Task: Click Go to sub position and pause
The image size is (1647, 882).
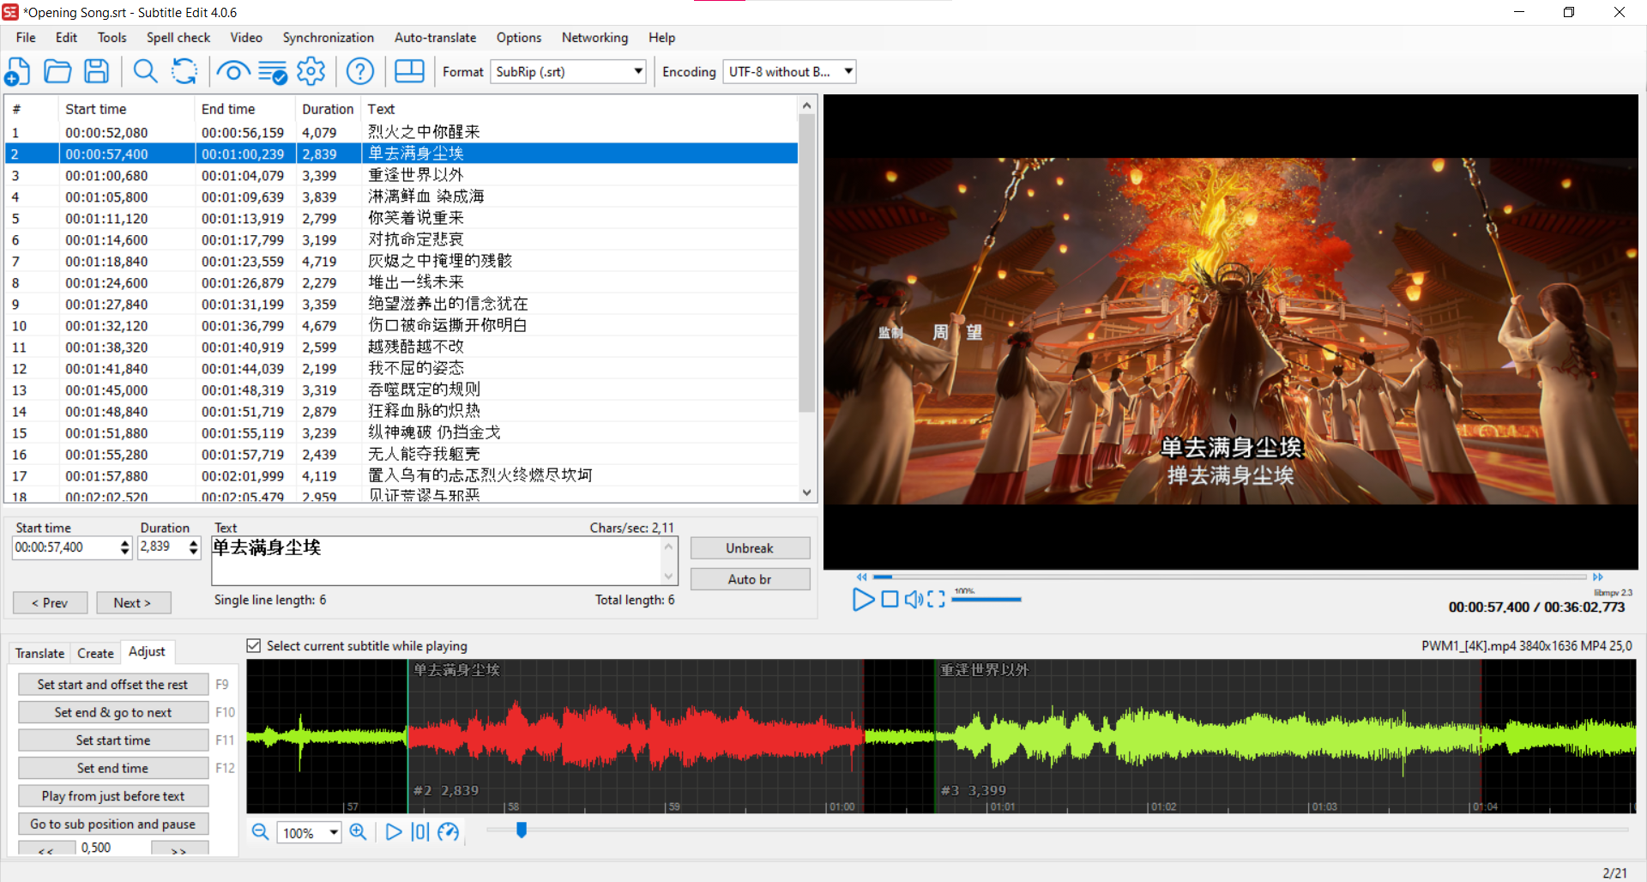Action: point(113,824)
